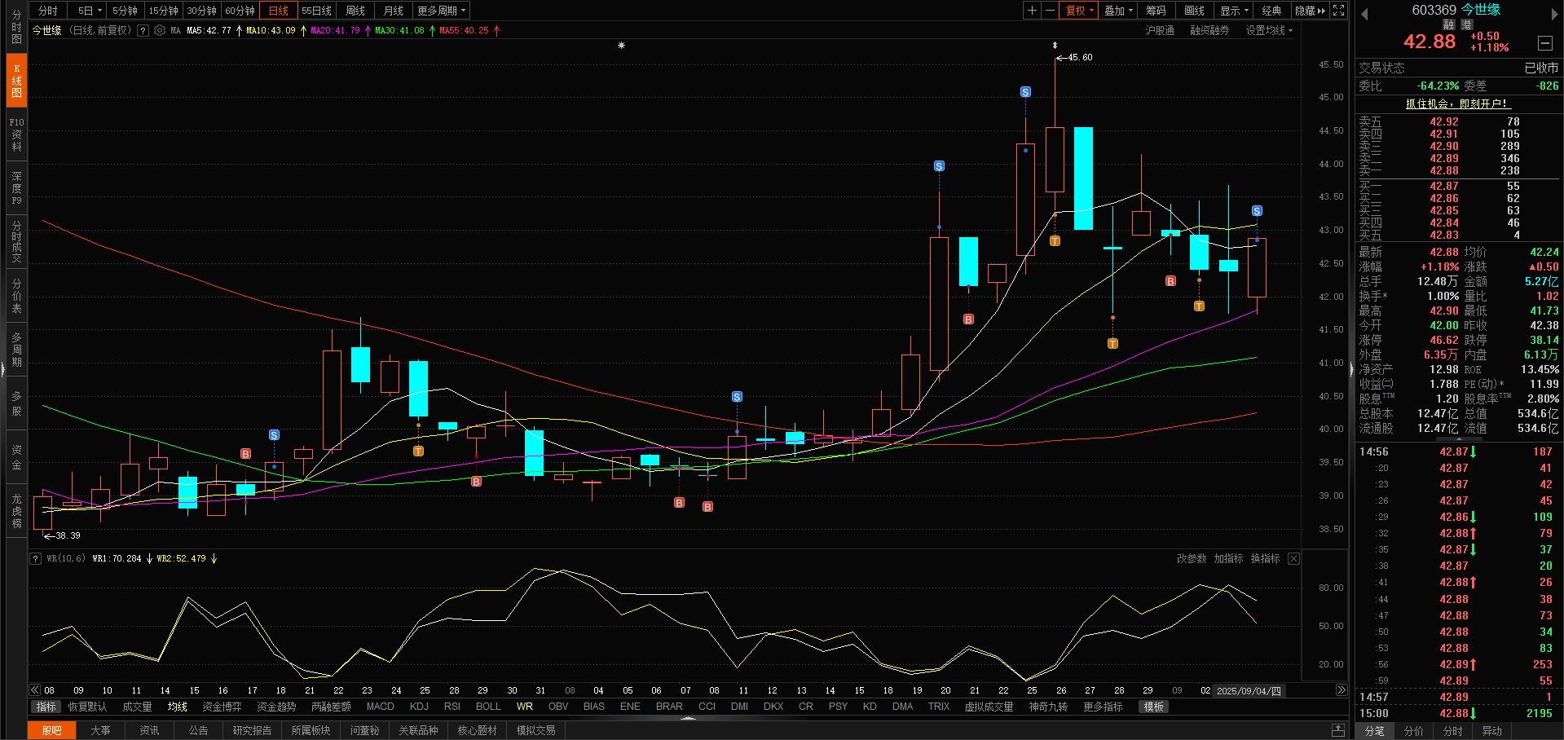Zoom in chart with plus icon
The width and height of the screenshot is (1564, 740).
click(x=1032, y=11)
